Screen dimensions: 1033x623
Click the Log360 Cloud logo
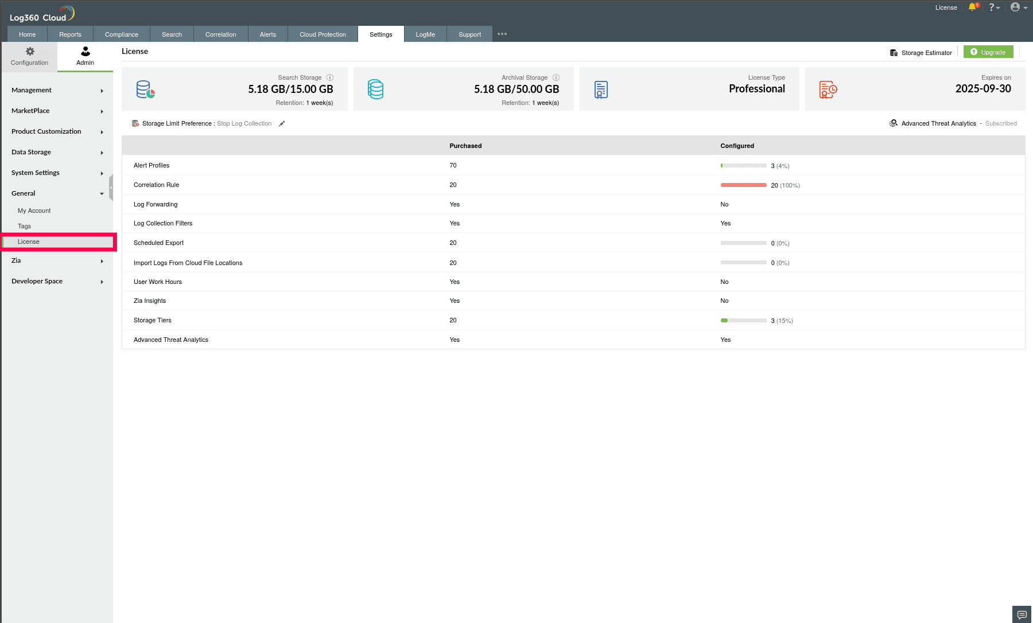coord(42,14)
